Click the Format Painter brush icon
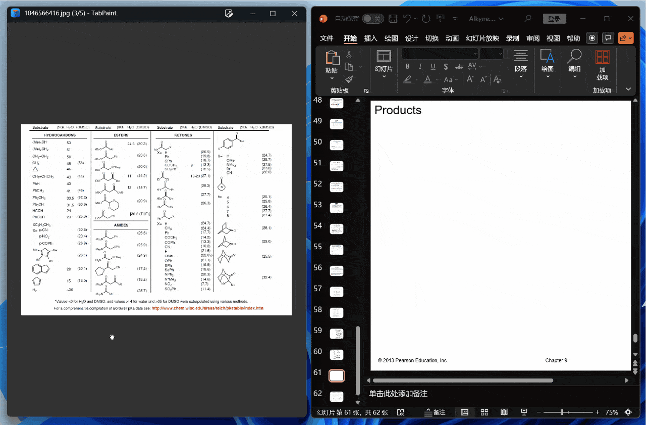The height and width of the screenshot is (425, 646). pyautogui.click(x=349, y=79)
